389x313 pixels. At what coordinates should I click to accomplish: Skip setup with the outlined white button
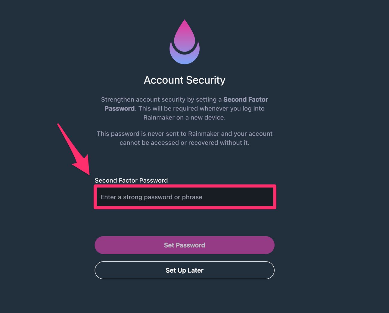pyautogui.click(x=185, y=270)
